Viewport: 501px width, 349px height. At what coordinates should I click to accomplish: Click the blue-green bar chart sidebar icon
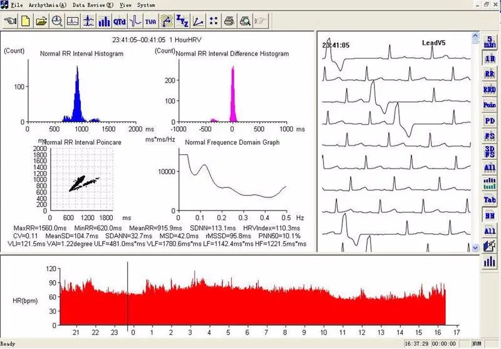coord(490,184)
